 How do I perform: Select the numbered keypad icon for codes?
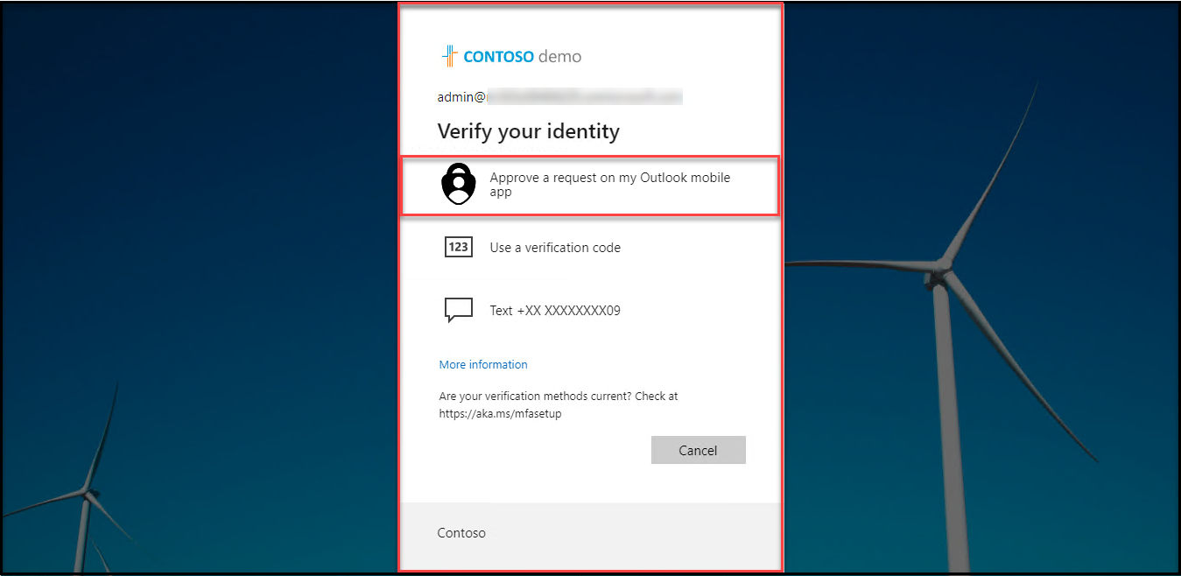[458, 247]
